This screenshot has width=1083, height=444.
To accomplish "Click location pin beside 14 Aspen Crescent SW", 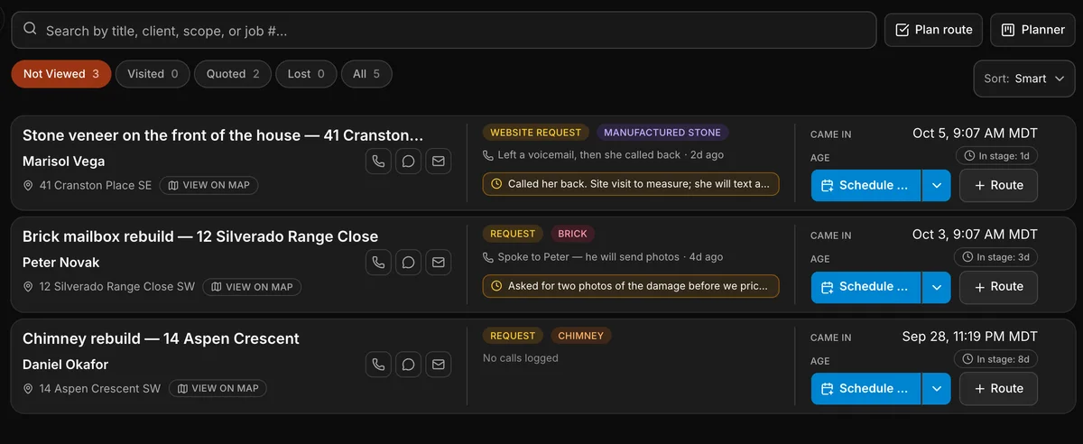I will click(x=28, y=389).
